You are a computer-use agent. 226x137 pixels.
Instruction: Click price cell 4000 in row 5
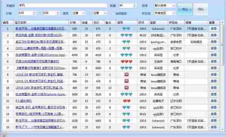[75, 55]
